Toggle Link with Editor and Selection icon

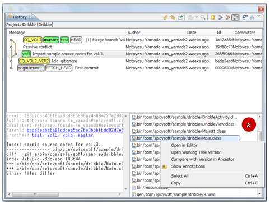coord(173,17)
